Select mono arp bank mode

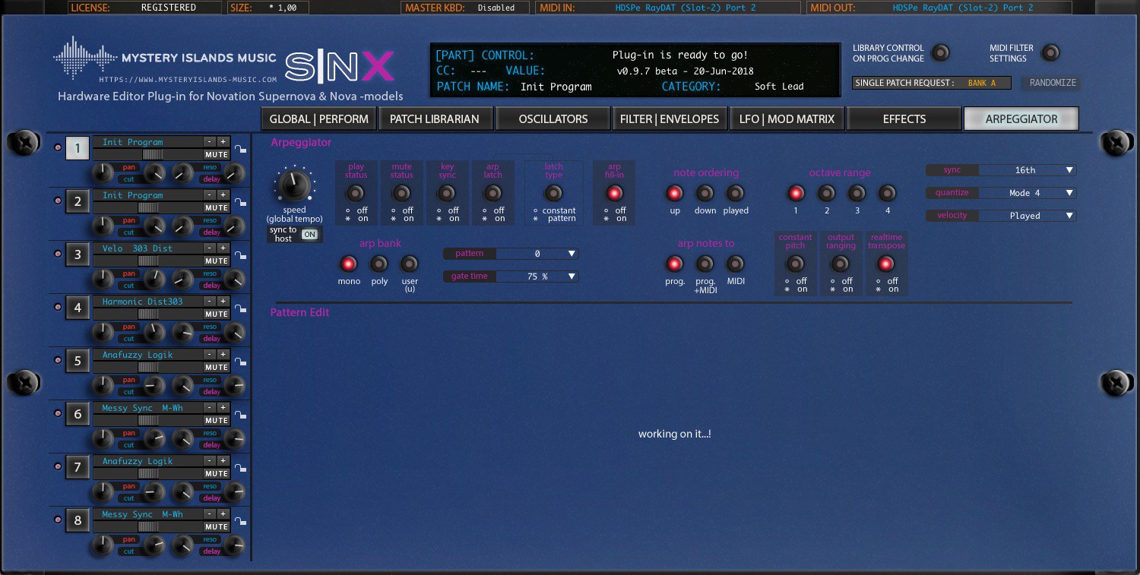[348, 264]
